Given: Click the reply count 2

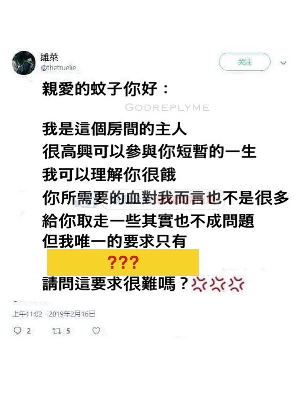Looking at the screenshot, I should (29, 331).
